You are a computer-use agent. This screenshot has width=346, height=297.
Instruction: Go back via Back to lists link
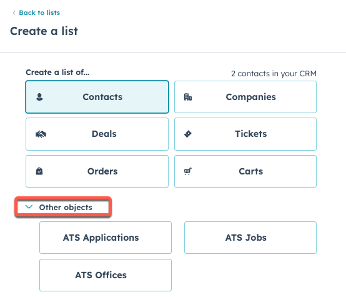pyautogui.click(x=39, y=13)
